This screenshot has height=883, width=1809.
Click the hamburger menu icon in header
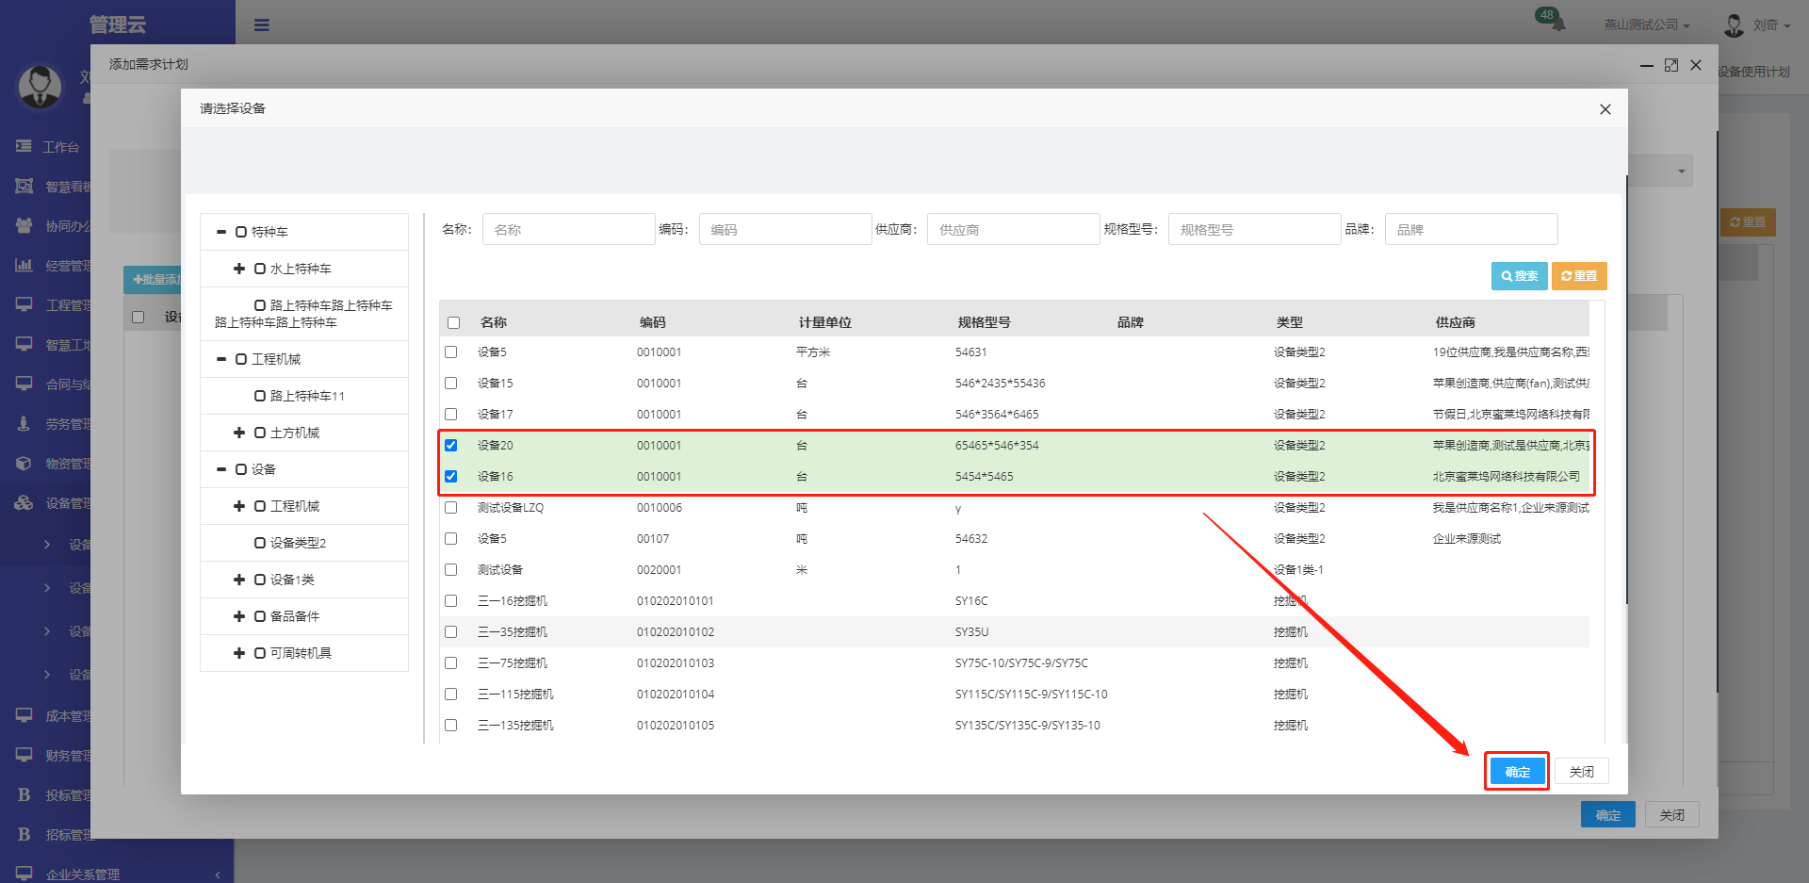click(262, 25)
